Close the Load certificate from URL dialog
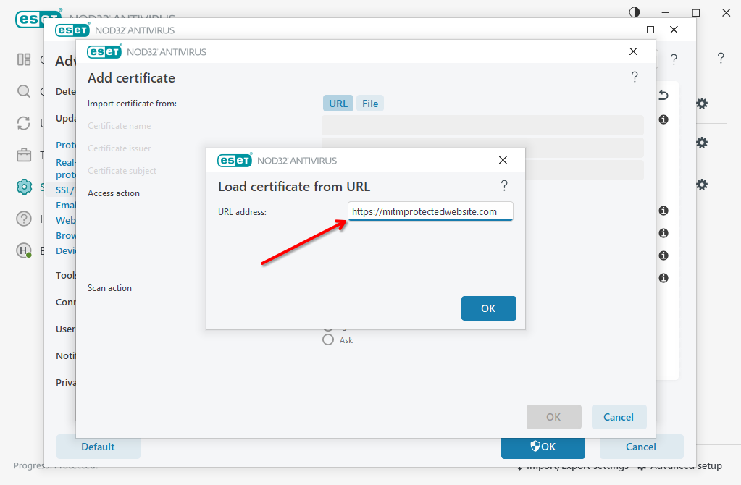 pyautogui.click(x=503, y=160)
